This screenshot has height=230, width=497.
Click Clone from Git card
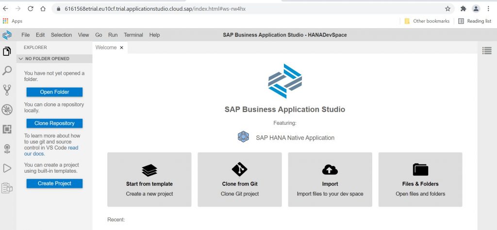(x=240, y=180)
